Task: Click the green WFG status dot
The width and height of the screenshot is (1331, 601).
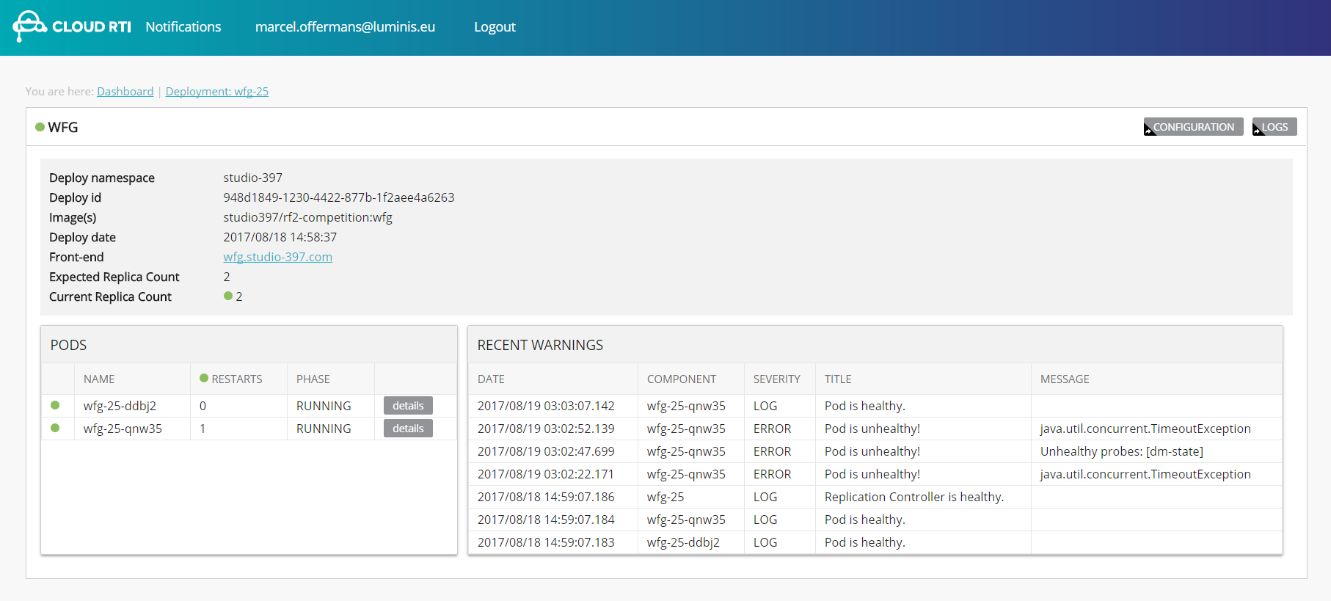Action: [x=40, y=127]
